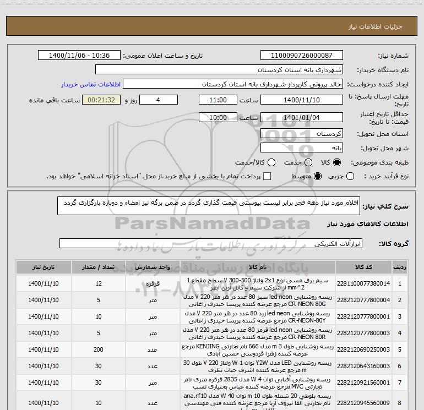This screenshot has width=424, height=410.
Task: Click product code 2282120777800001
Action: pyautogui.click(x=363, y=316)
